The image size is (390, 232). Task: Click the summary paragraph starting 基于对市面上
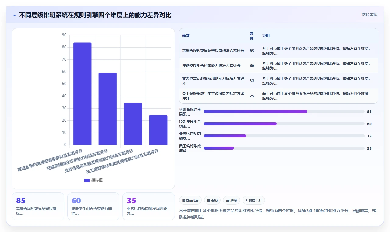[x=278, y=214]
